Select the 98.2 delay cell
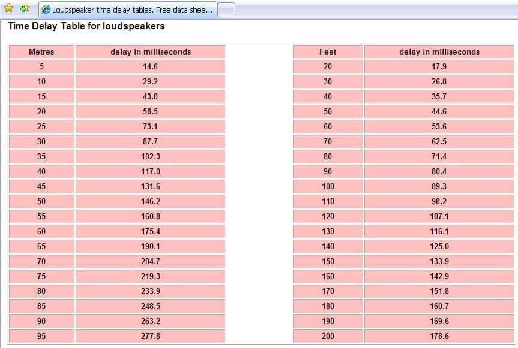 pos(439,202)
